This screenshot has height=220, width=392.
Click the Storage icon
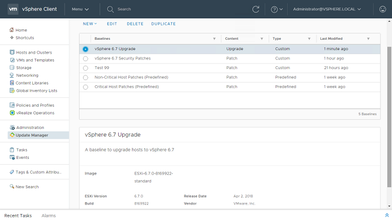tap(12, 67)
